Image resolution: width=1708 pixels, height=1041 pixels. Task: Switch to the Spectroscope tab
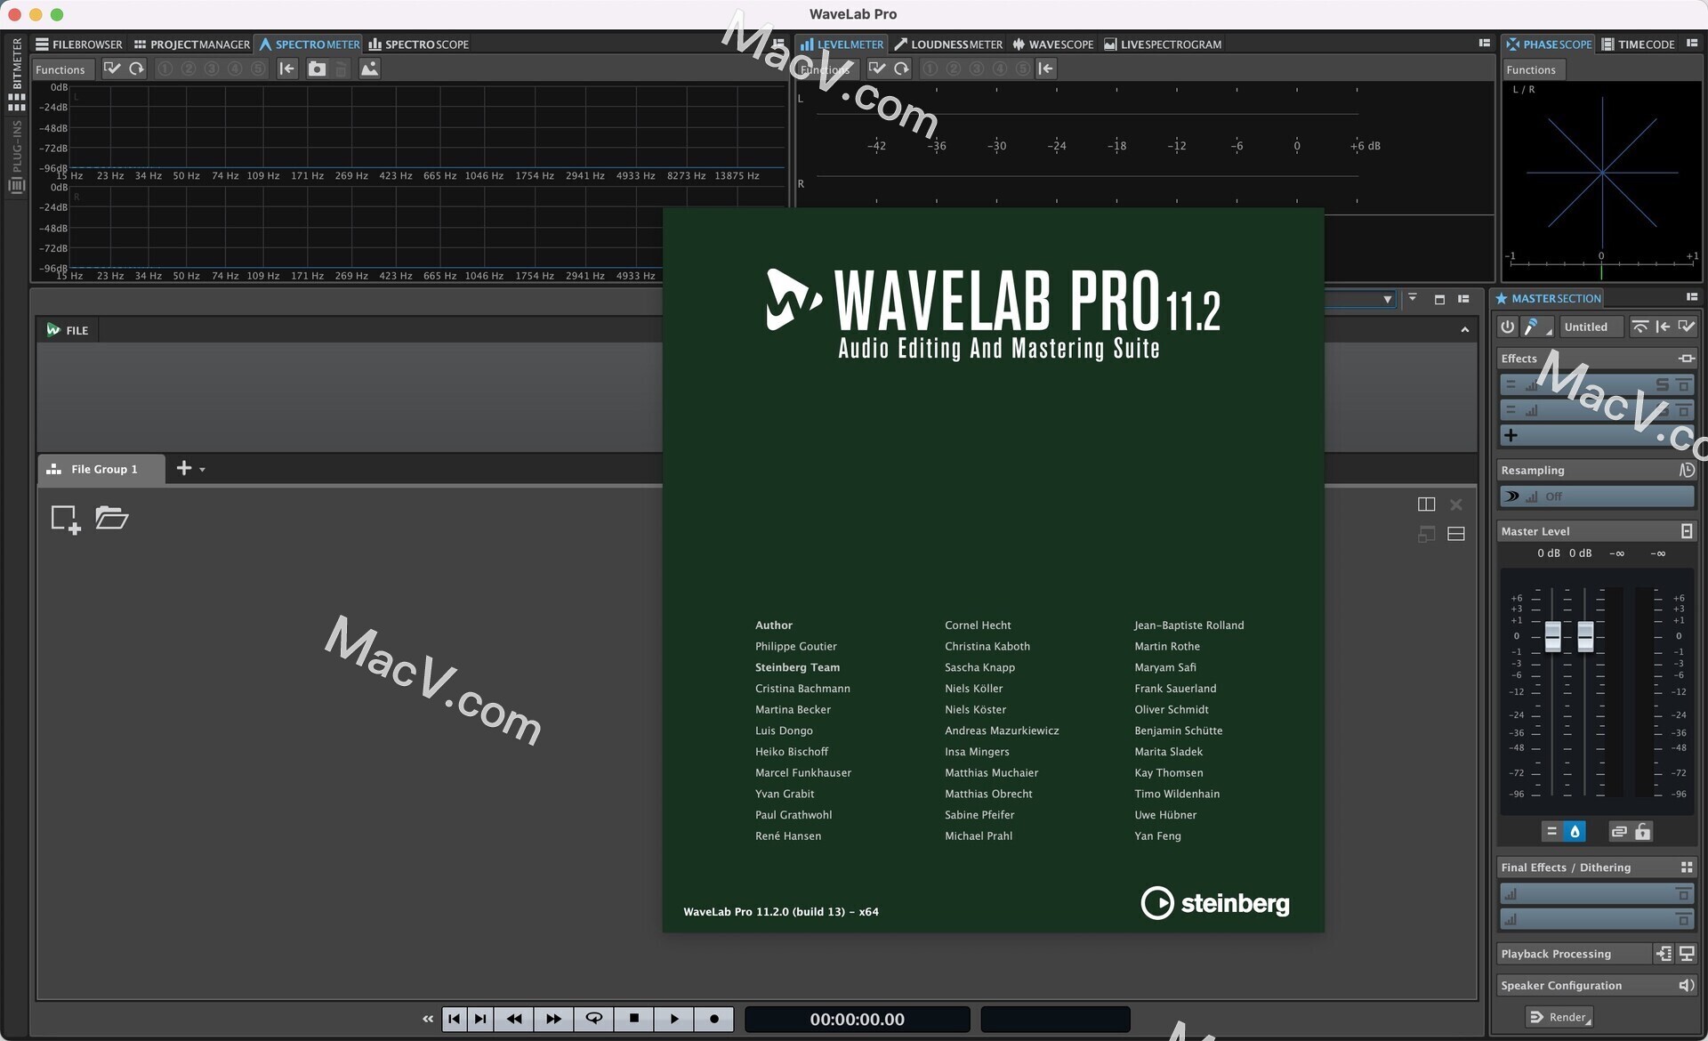[x=418, y=44]
